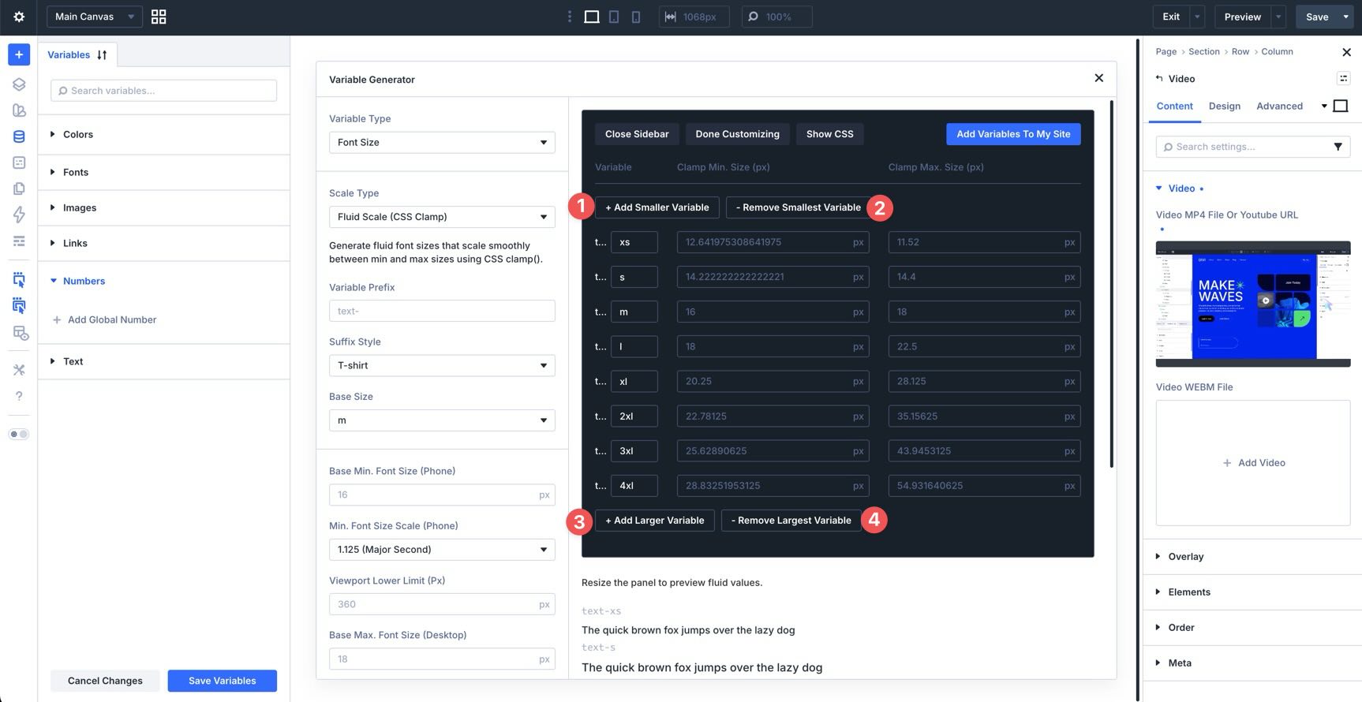This screenshot has width=1362, height=702.
Task: Click the filter icon in search settings
Action: coord(1338,147)
